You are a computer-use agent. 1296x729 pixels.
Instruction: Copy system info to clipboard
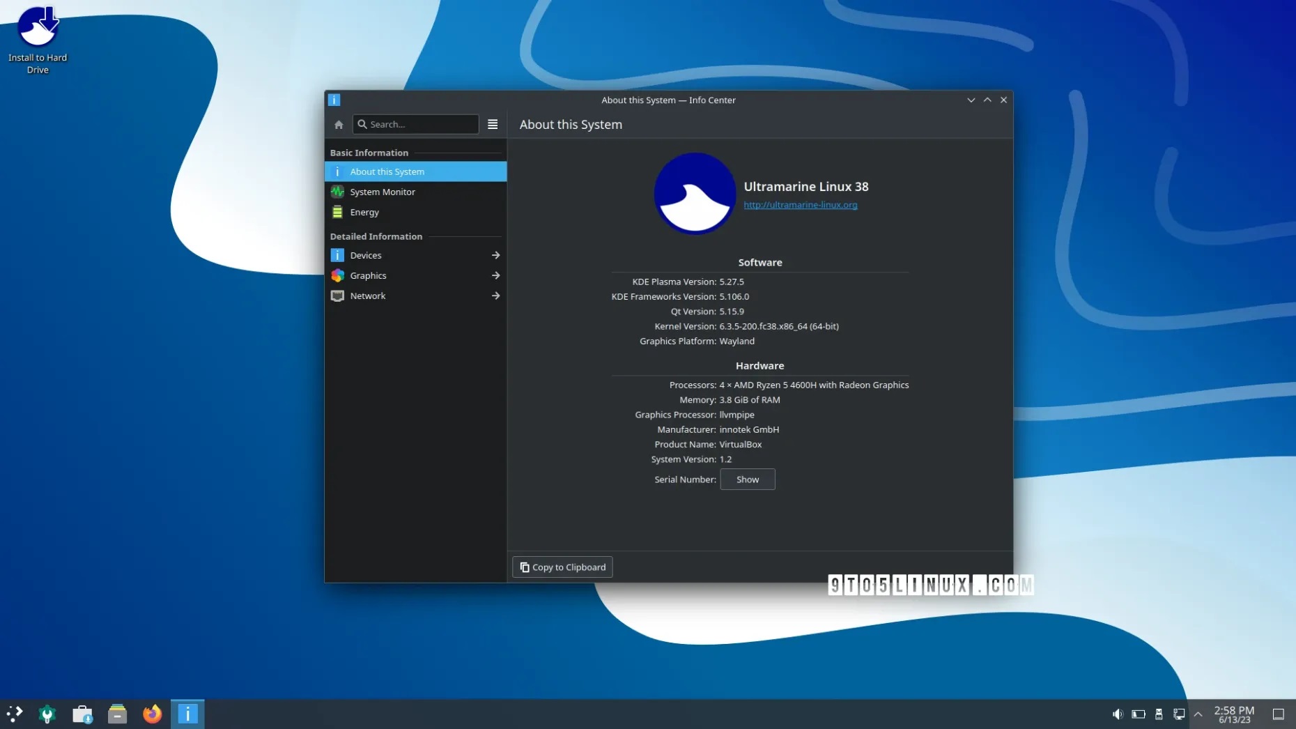pyautogui.click(x=562, y=567)
